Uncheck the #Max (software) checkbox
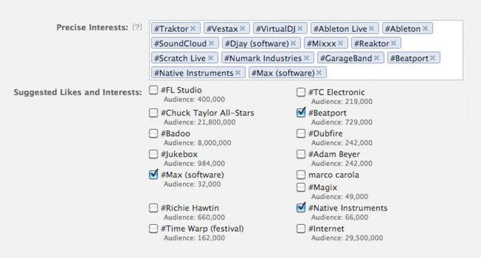Viewport: 481px width, 258px height. point(154,174)
